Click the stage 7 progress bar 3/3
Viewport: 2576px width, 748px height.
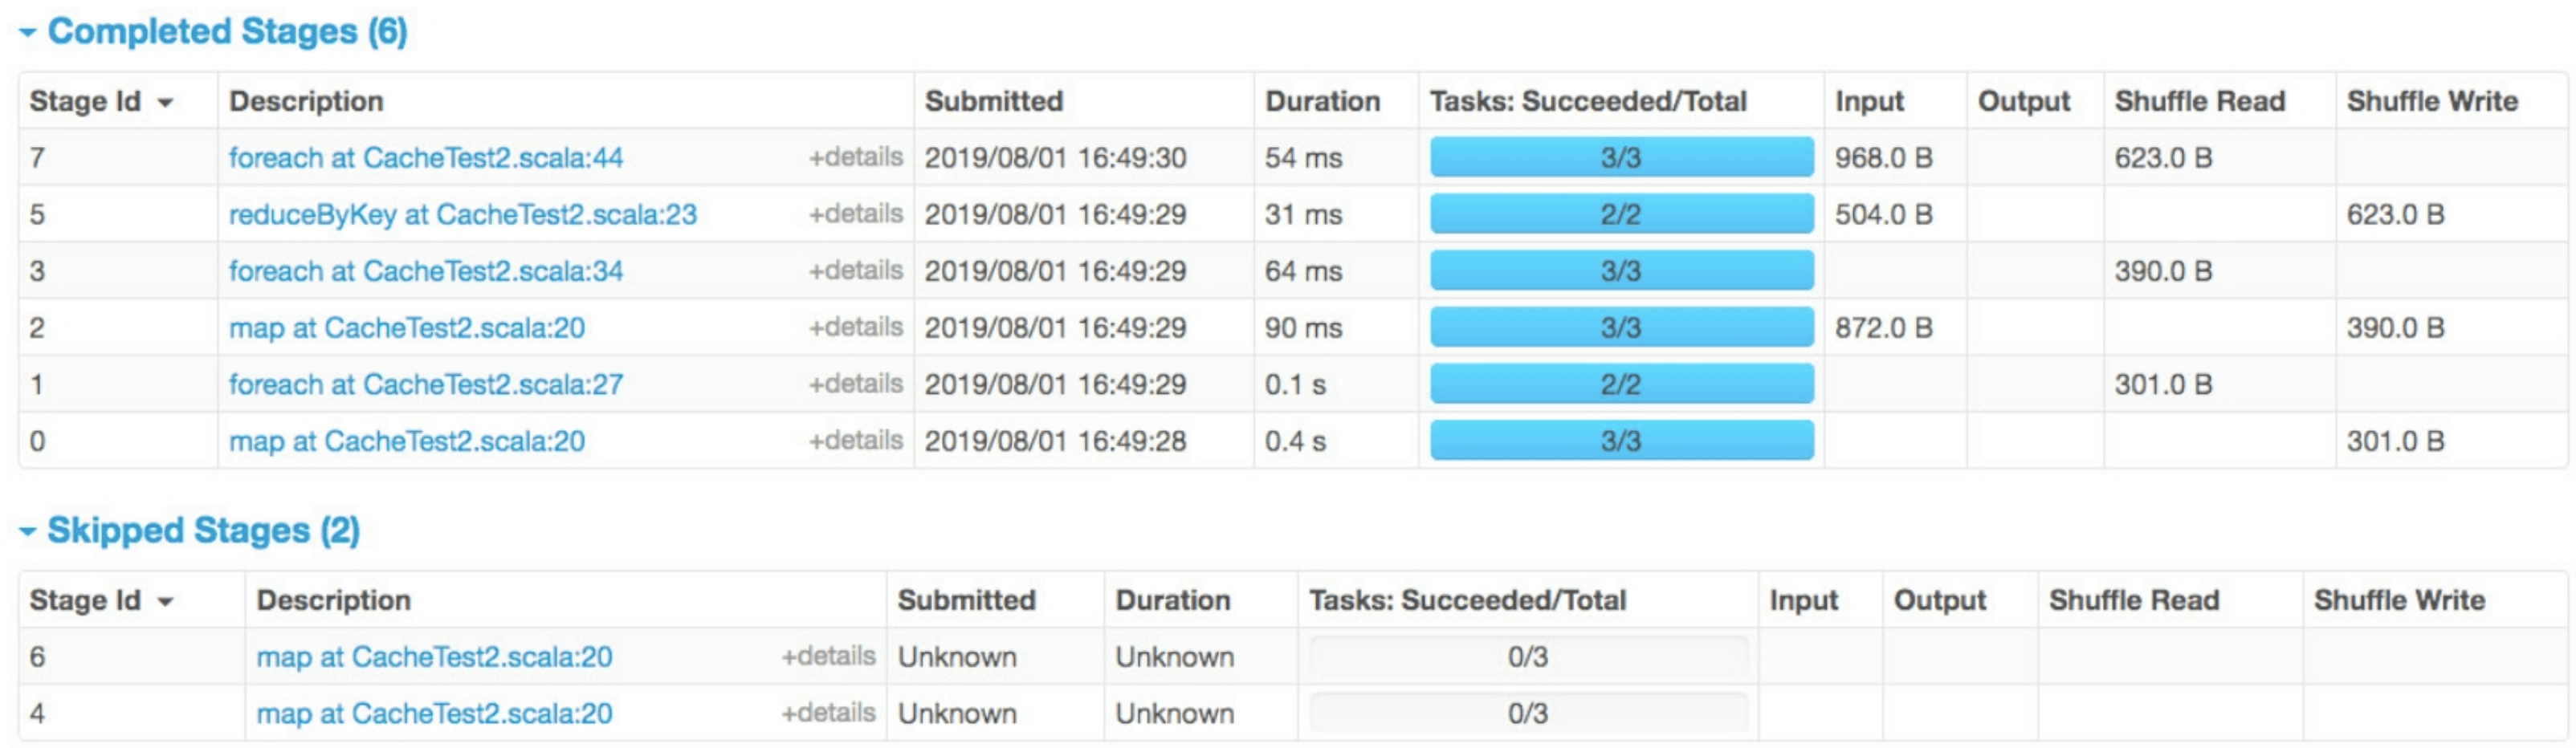[x=1621, y=158]
